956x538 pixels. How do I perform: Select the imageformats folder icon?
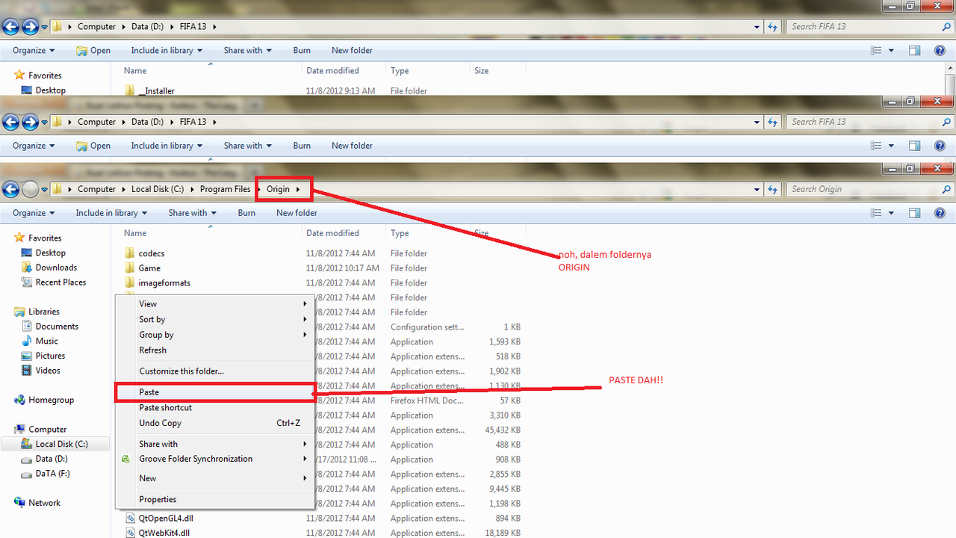[x=129, y=283]
